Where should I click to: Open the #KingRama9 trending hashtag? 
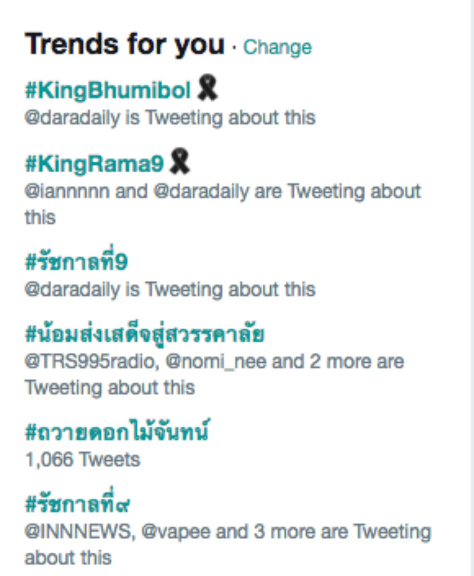(94, 164)
